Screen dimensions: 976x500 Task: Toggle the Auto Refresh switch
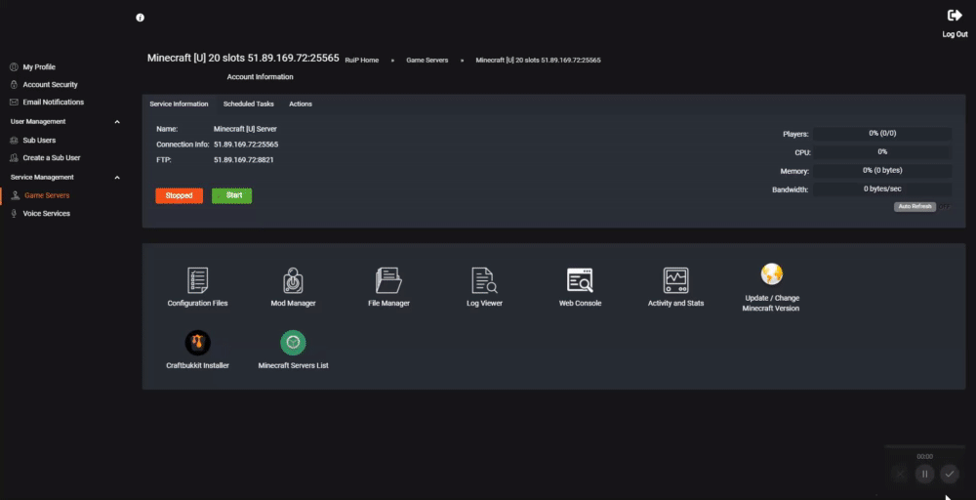pyautogui.click(x=922, y=207)
